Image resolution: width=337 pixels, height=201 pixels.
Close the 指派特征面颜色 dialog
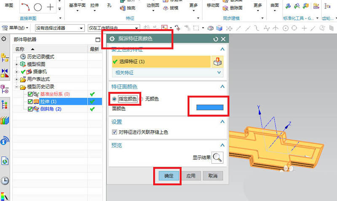tap(223, 39)
